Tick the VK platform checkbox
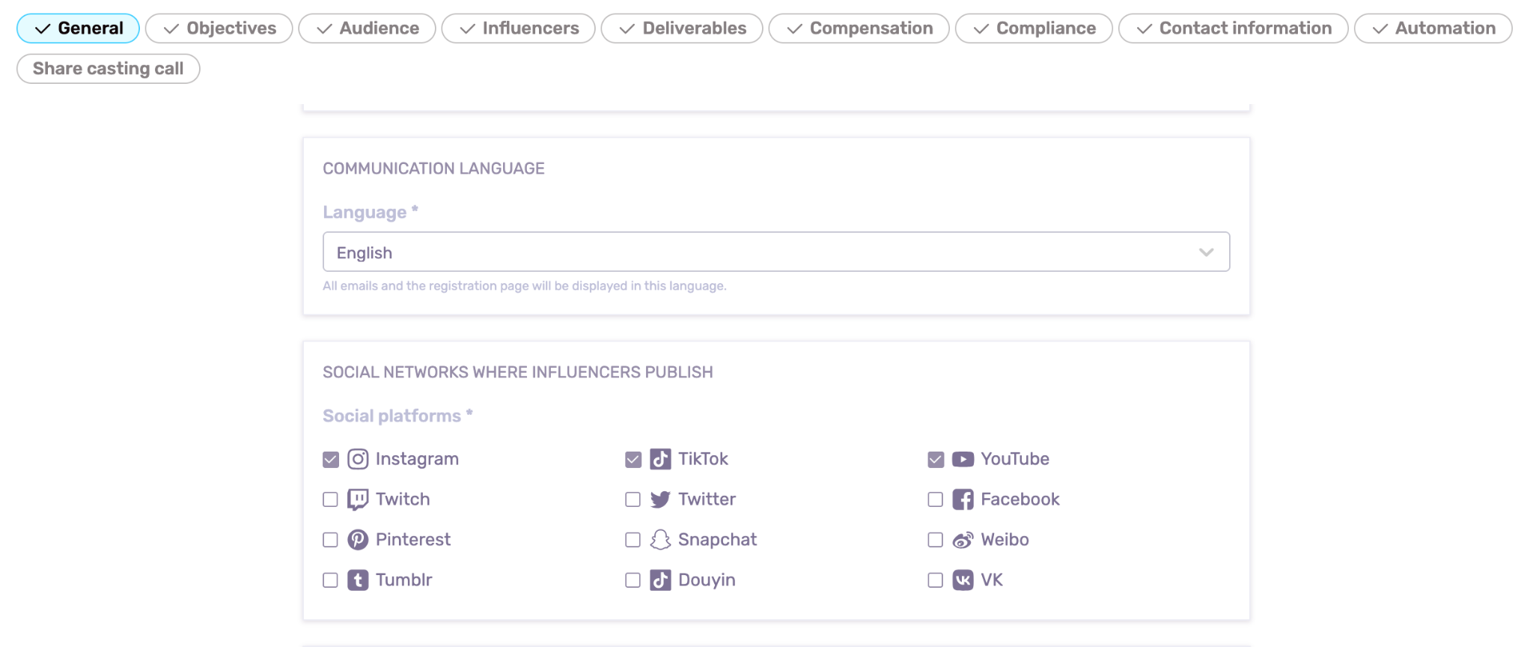Viewport: 1533px width, 647px height. (936, 580)
